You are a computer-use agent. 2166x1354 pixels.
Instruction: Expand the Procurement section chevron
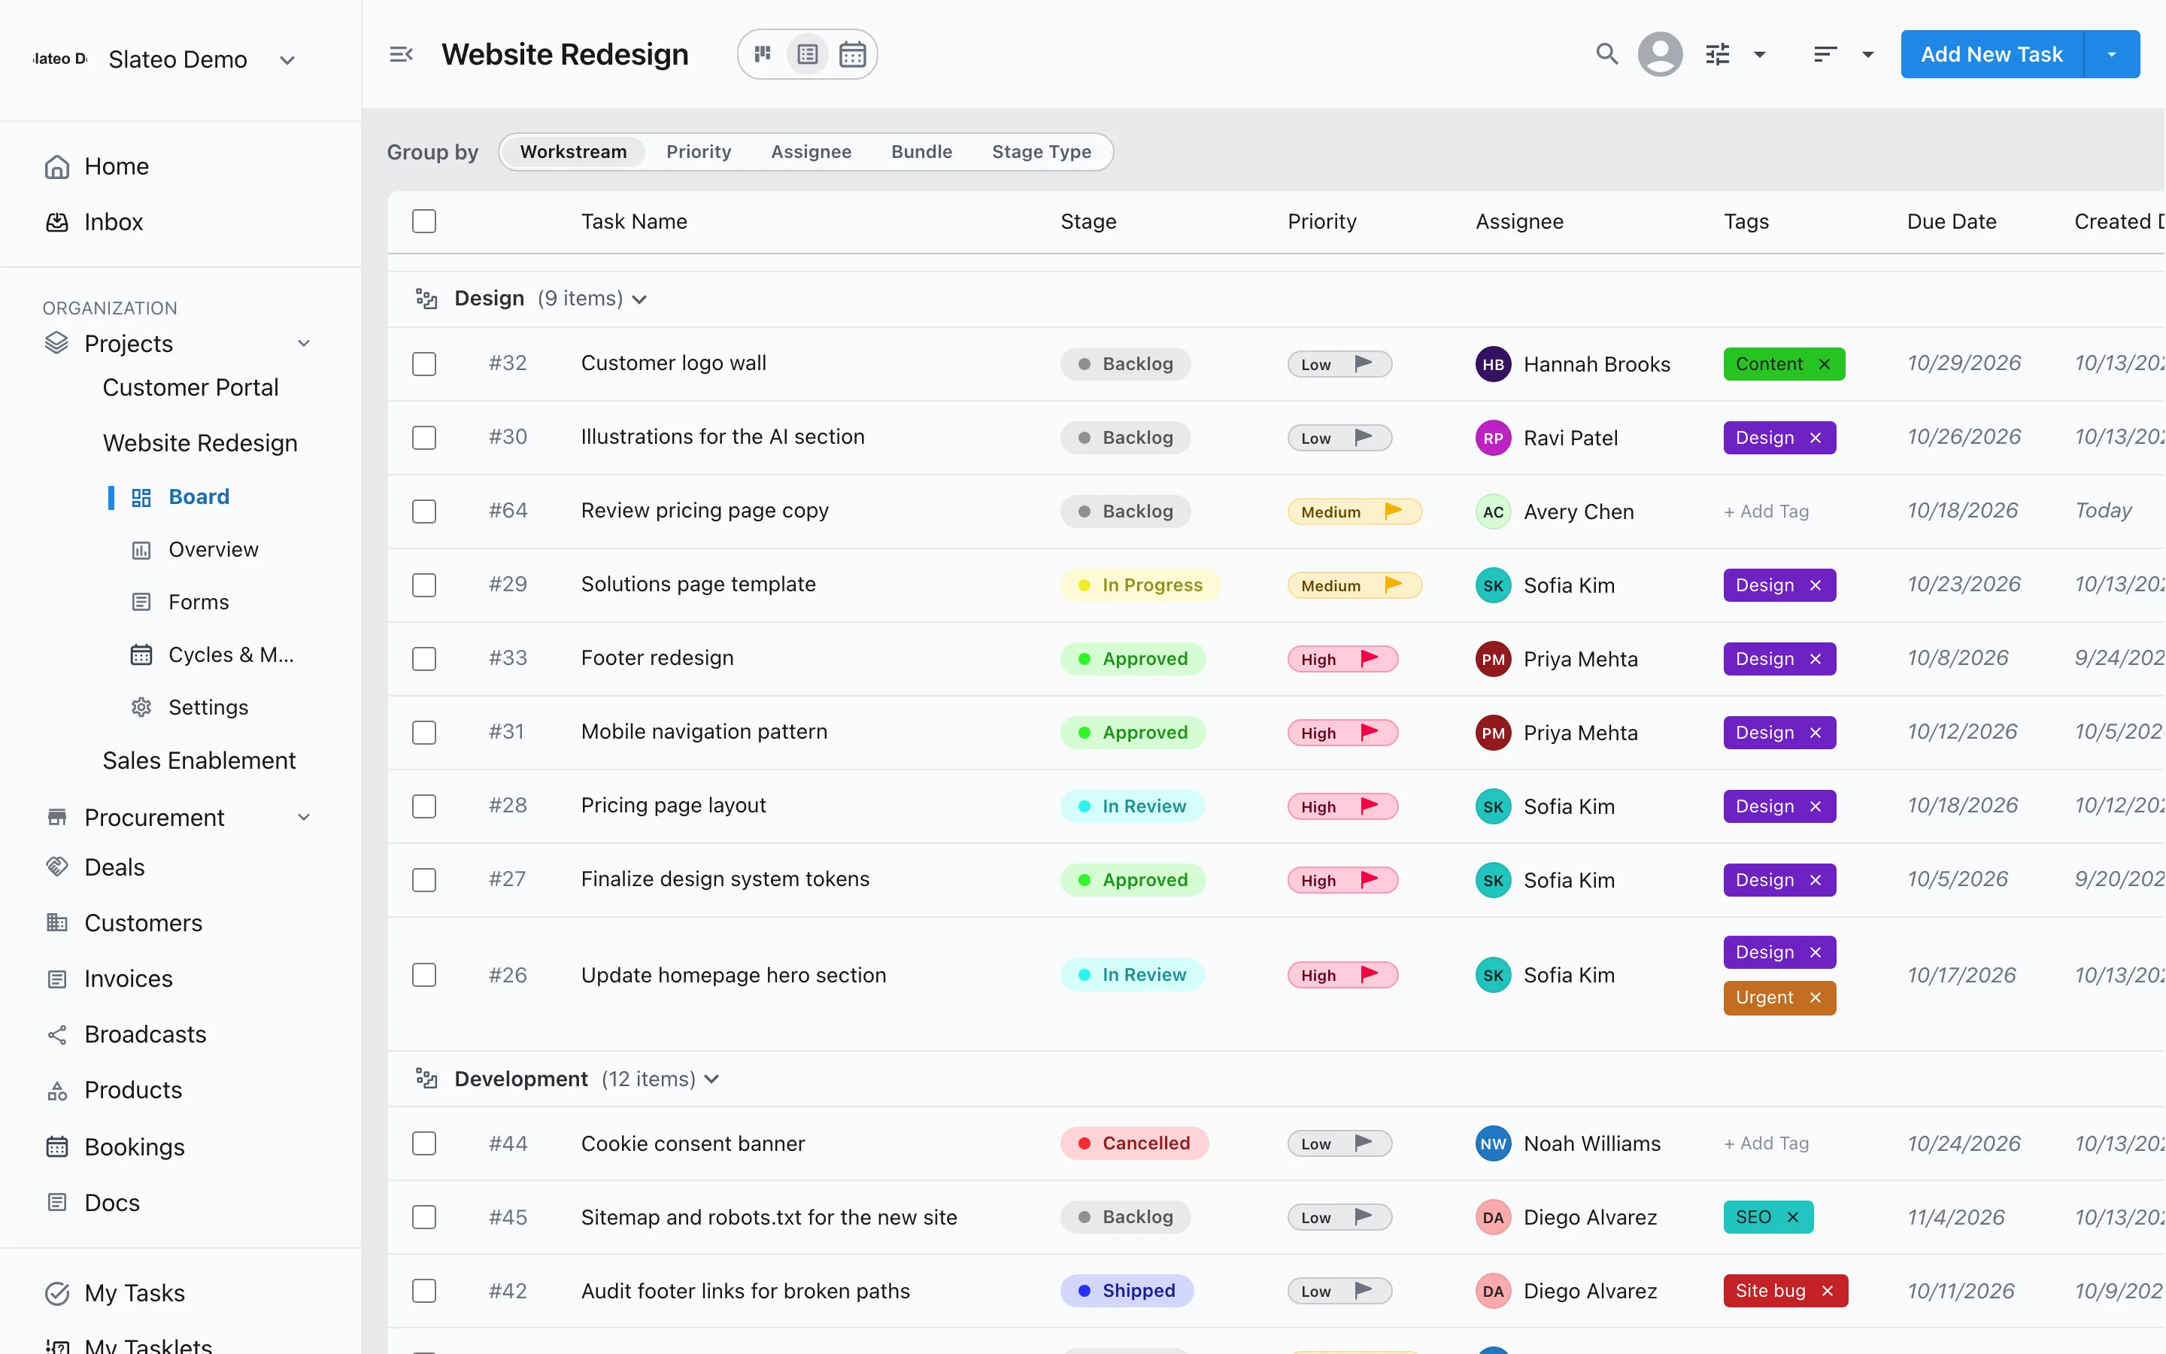(305, 817)
